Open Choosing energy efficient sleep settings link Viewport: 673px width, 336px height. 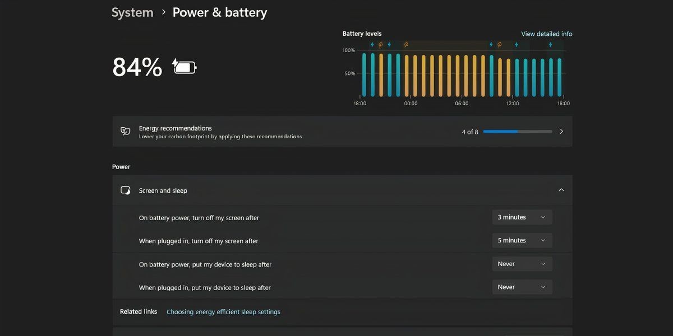[x=223, y=312]
